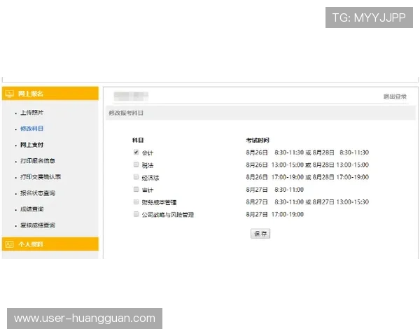420x336 pixels.
Task: Open 打印报名信息 in sidebar
Action: (x=38, y=161)
